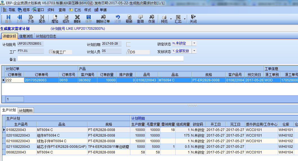
Task: Select the 计划用料 tab
Action: [26, 111]
